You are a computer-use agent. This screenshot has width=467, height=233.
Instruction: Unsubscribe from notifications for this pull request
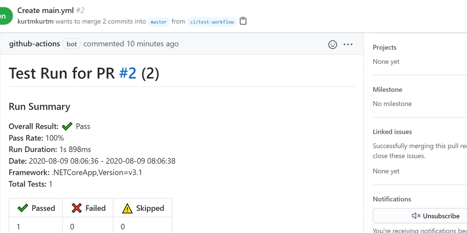click(x=420, y=216)
